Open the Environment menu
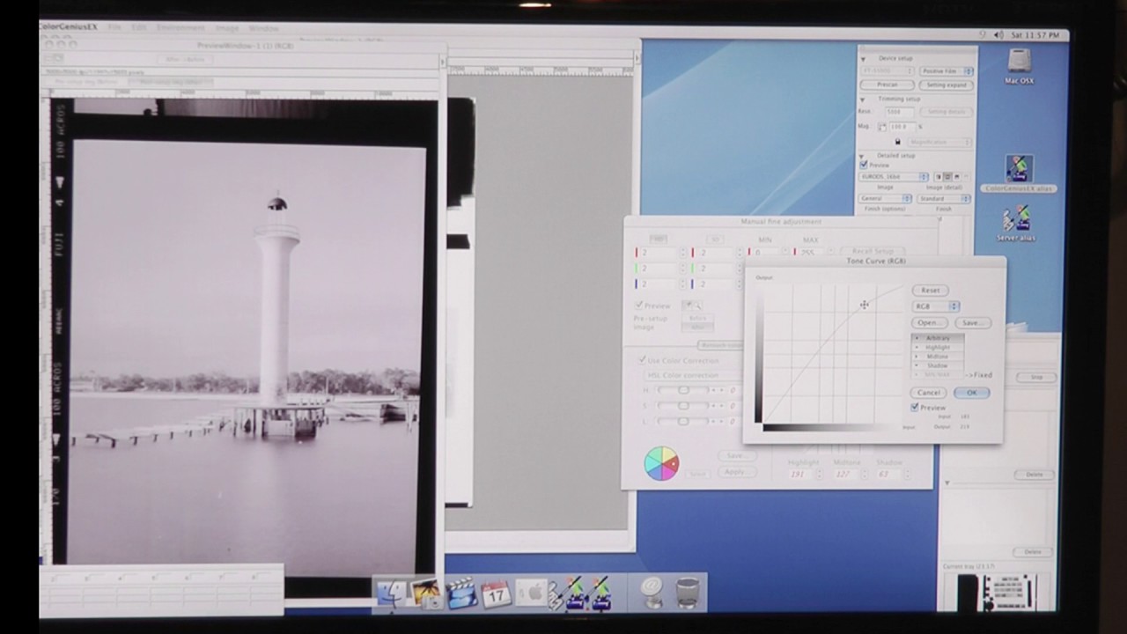Image resolution: width=1127 pixels, height=634 pixels. coord(180,28)
